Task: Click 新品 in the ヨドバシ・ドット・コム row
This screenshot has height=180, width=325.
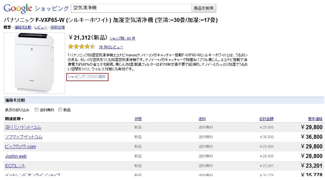Action: coord(138,127)
